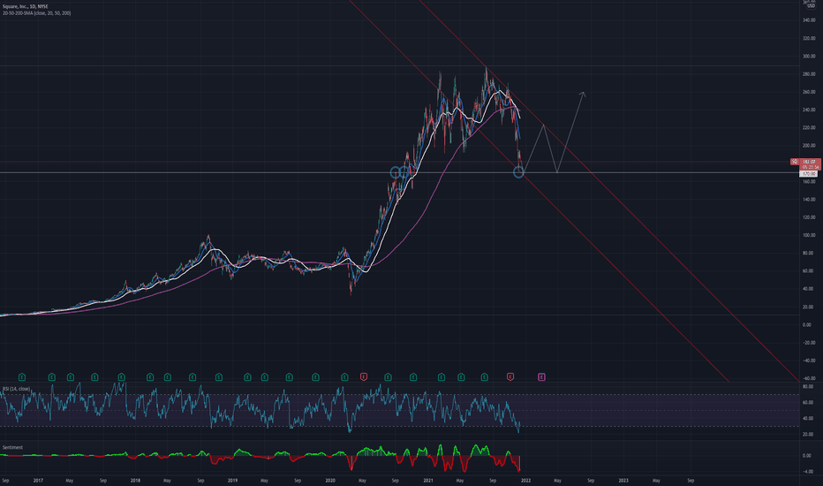Click the red earnings marker before 2022
The image size is (823, 486).
coord(510,376)
